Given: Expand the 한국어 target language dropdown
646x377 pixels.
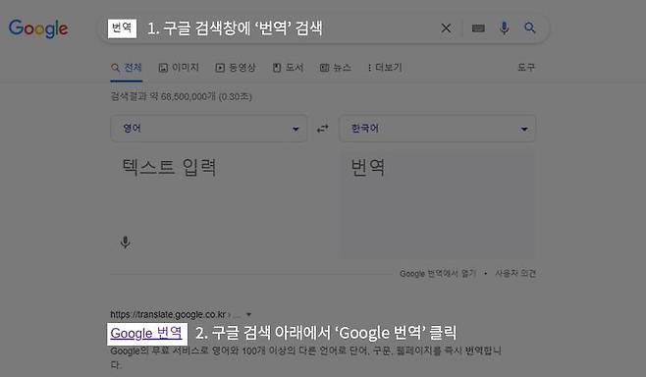Looking at the screenshot, I should point(438,129).
